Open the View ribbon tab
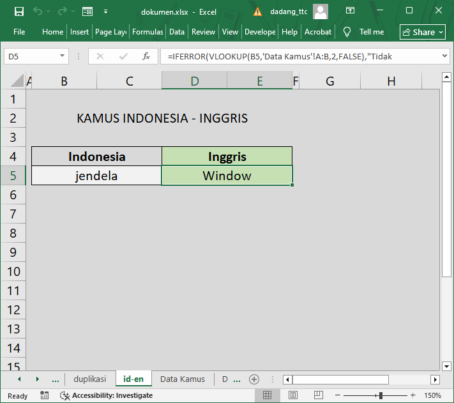This screenshot has width=454, height=403. click(230, 32)
